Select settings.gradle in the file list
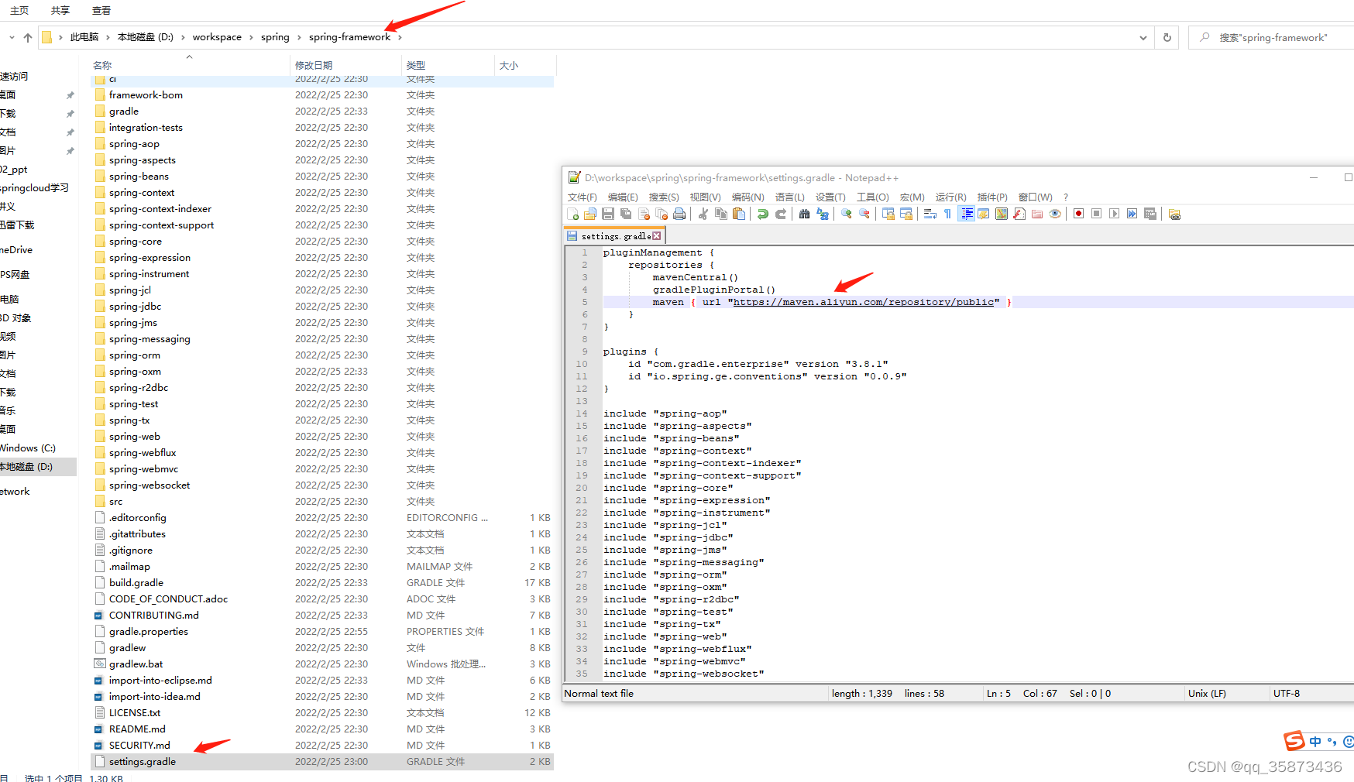The width and height of the screenshot is (1354, 782). pyautogui.click(x=322, y=762)
